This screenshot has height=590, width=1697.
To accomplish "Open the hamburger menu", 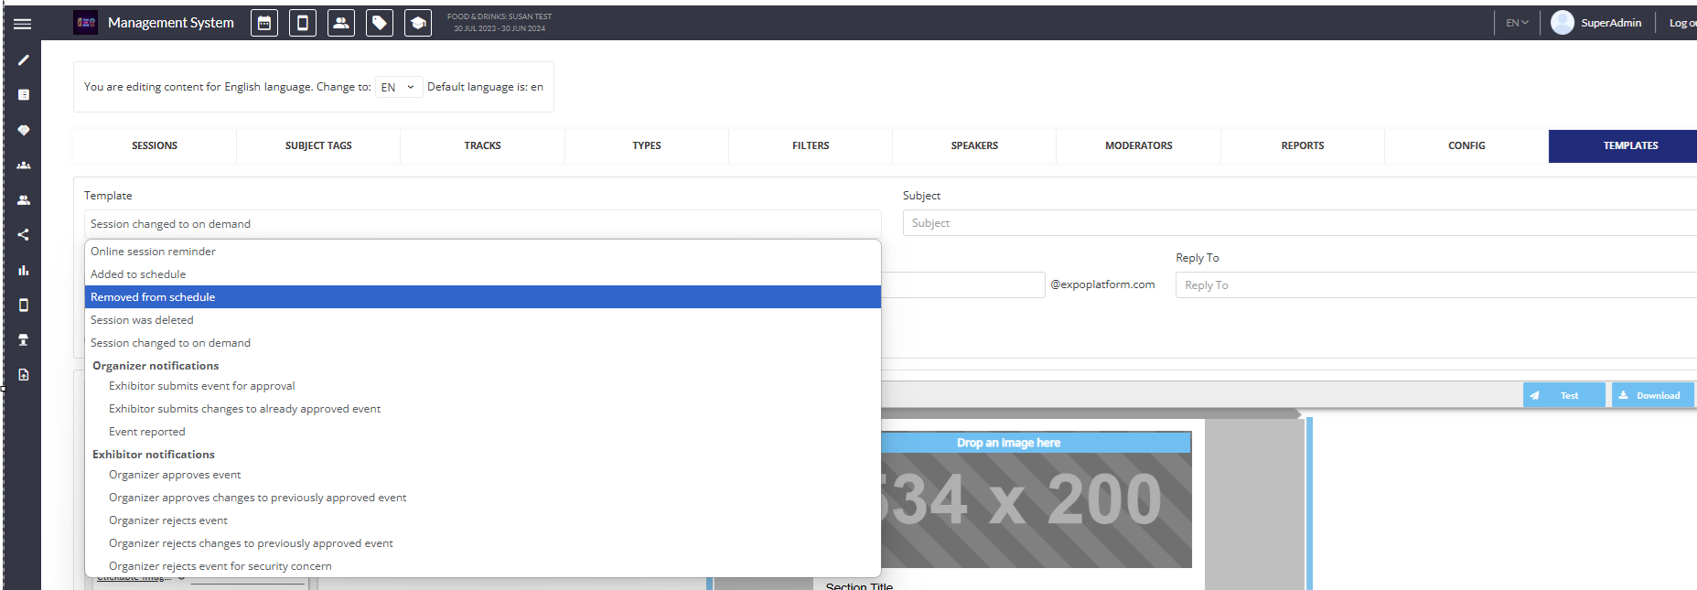I will [x=23, y=24].
